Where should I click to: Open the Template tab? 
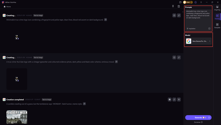click(x=217, y=26)
